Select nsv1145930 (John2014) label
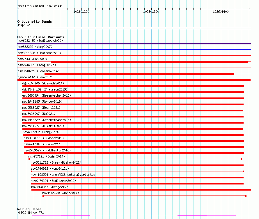 click(x=61, y=193)
